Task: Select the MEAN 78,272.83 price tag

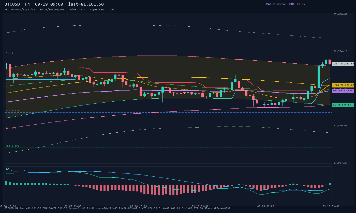Action: pyautogui.click(x=343, y=85)
